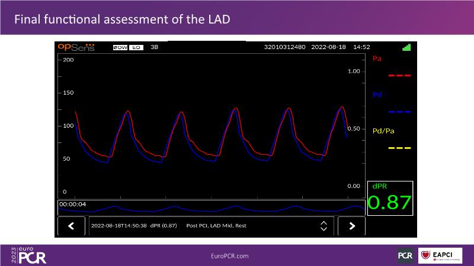Screen dimensions: 474x266
Task: Click the EuroPCR 2023 logo
Action: coord(28,255)
